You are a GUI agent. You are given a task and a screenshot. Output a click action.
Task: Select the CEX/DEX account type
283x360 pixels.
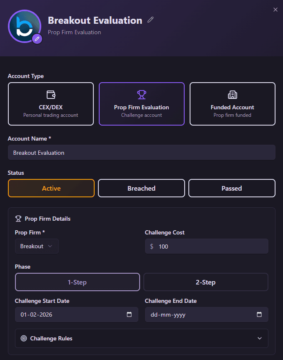[50, 104]
